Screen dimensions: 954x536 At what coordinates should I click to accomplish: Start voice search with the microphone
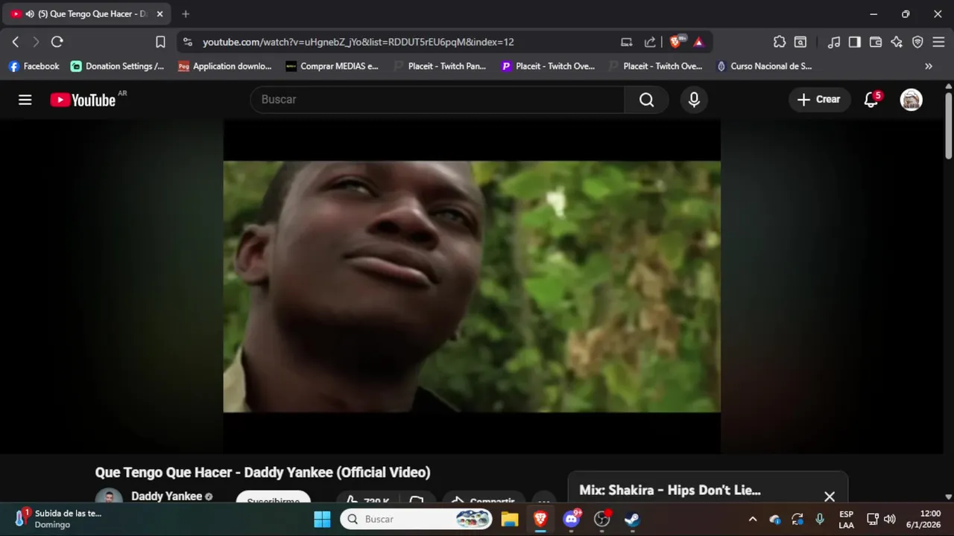pyautogui.click(x=694, y=100)
